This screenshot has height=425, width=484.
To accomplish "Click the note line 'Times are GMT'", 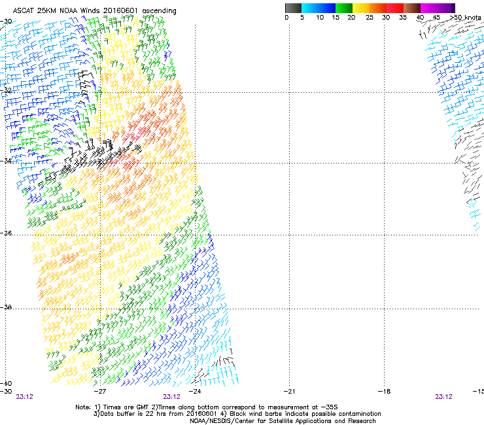I will (207, 407).
